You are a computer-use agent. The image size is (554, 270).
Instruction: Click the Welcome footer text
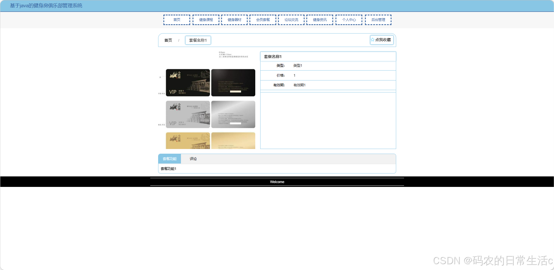277,182
